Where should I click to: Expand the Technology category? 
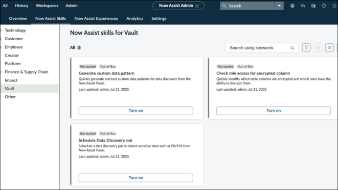coord(1,30)
